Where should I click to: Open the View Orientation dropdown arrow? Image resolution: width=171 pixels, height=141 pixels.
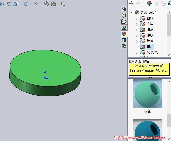point(20,4)
